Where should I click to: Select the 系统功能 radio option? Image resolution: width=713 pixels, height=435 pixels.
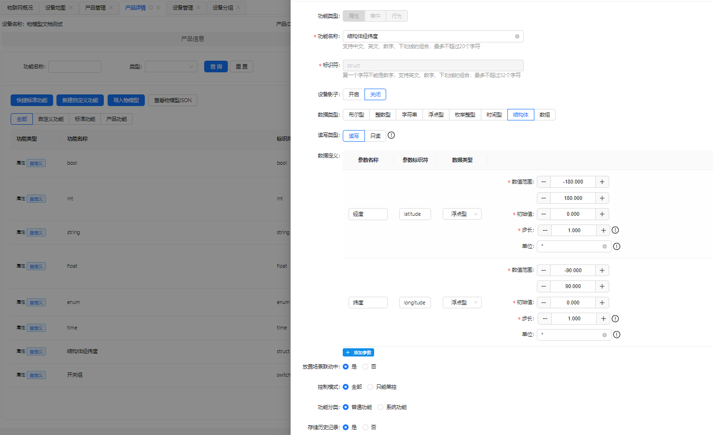click(380, 407)
